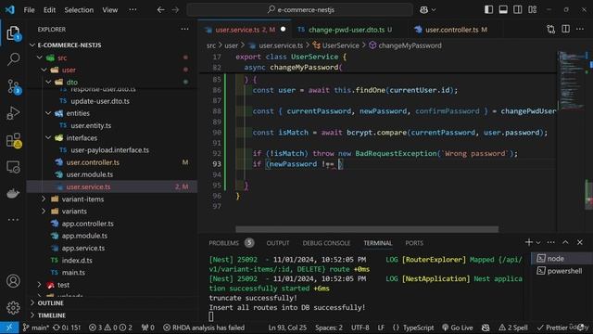The height and width of the screenshot is (334, 593).
Task: Show the PORTS panel tab
Action: (414, 243)
